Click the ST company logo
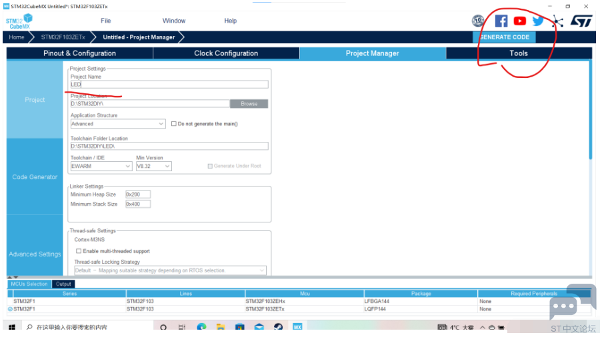Image resolution: width=602 pixels, height=339 pixels. point(581,21)
